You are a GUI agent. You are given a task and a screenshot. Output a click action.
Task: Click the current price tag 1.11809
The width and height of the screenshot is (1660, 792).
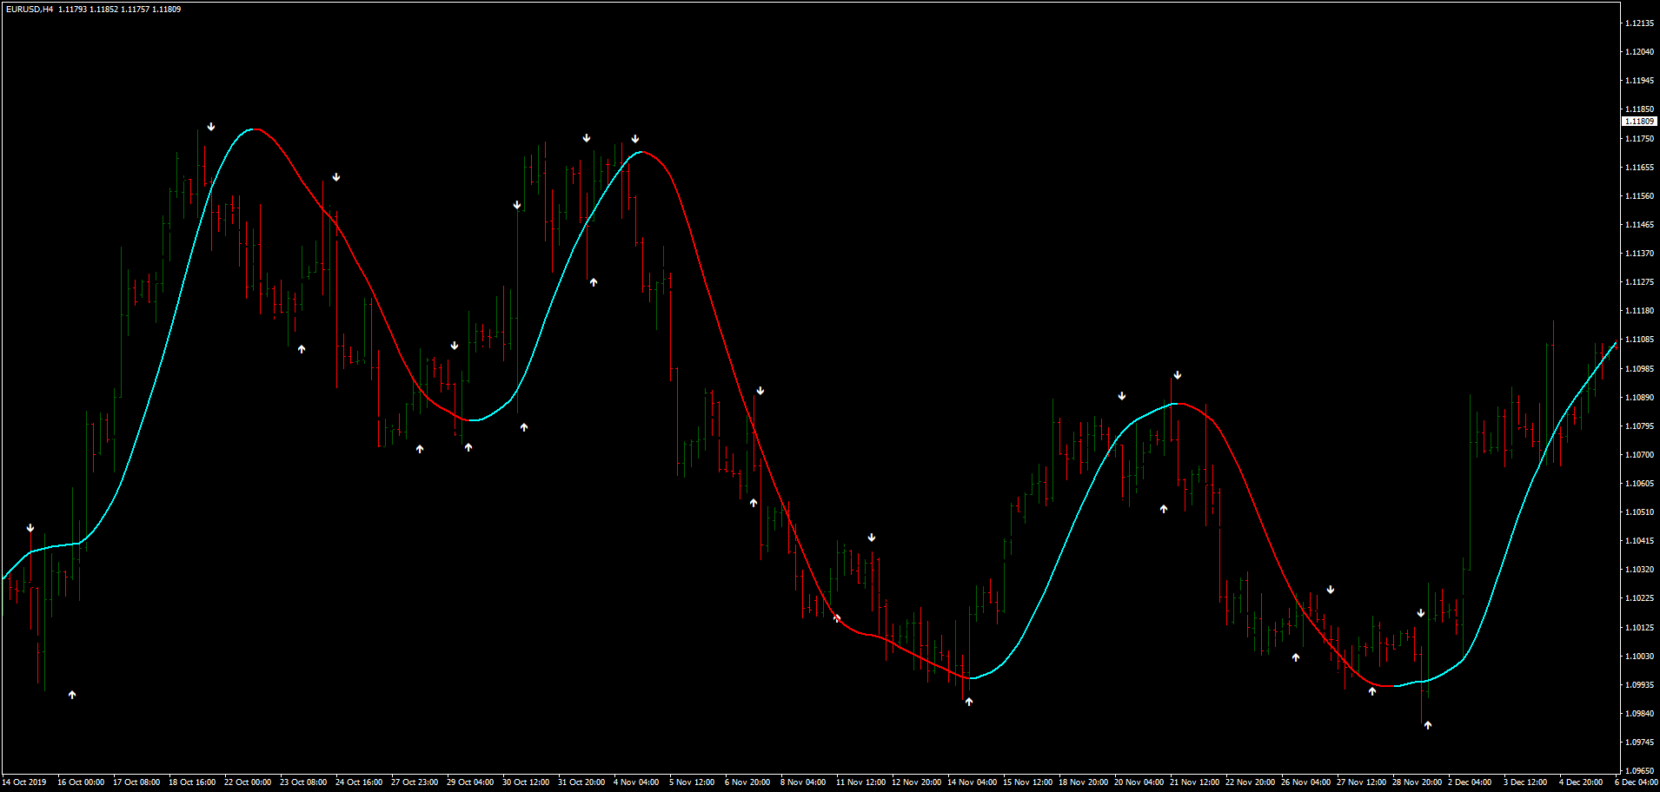[1639, 122]
